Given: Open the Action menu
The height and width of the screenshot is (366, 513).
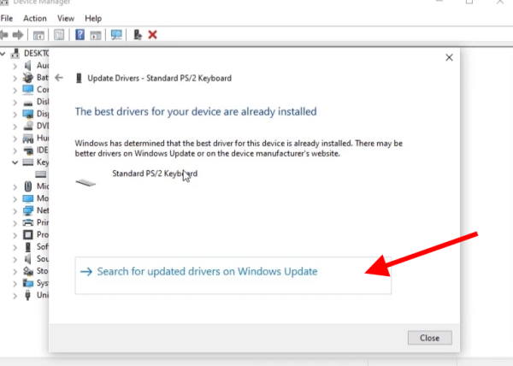Looking at the screenshot, I should click(35, 18).
